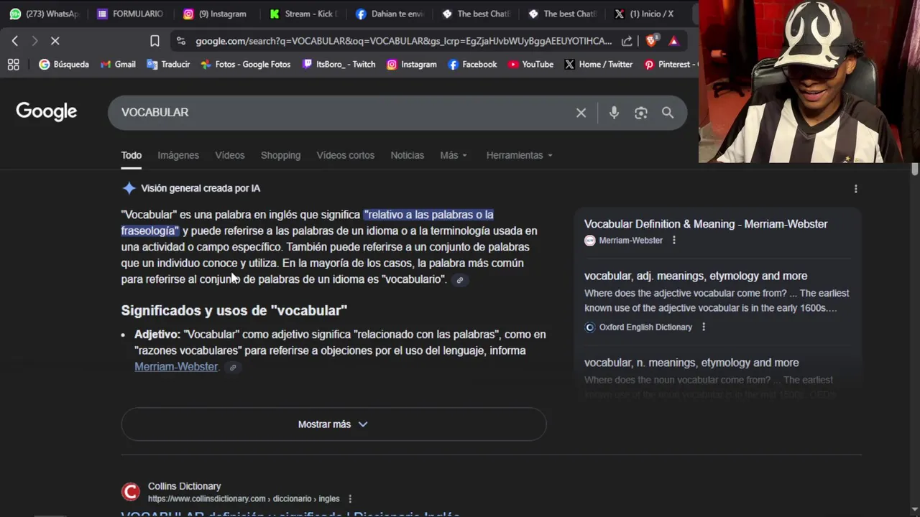The image size is (920, 517).
Task: Open three-dot menu for Collins Dictionary result
Action: [350, 499]
